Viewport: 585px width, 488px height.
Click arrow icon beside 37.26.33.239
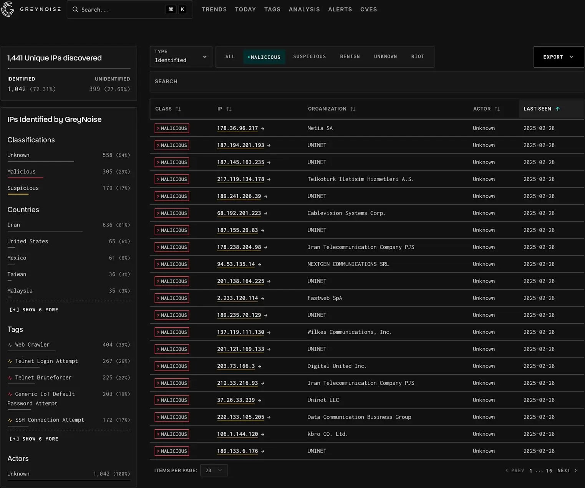tap(260, 400)
